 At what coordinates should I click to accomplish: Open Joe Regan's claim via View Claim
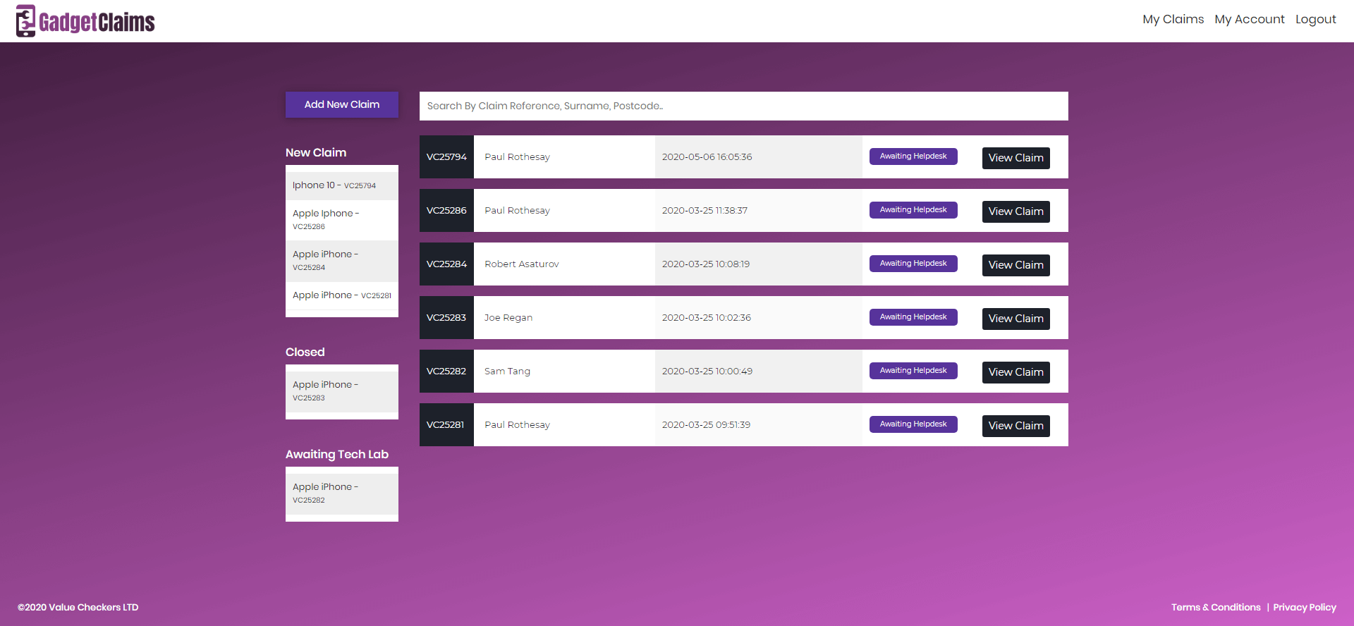1015,319
